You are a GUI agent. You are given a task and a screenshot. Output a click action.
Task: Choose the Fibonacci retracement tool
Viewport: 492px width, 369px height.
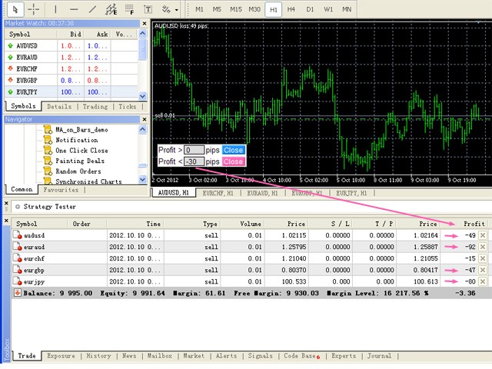coord(130,9)
